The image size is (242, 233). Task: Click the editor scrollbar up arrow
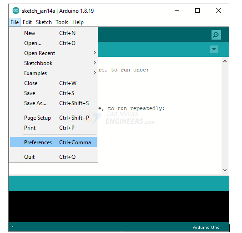point(225,61)
